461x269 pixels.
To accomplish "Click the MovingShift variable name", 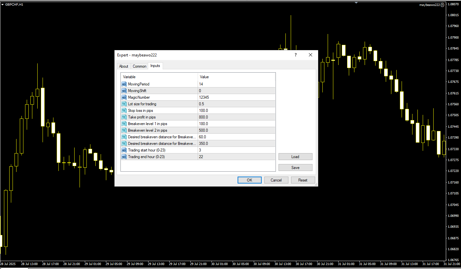I will [x=137, y=91].
